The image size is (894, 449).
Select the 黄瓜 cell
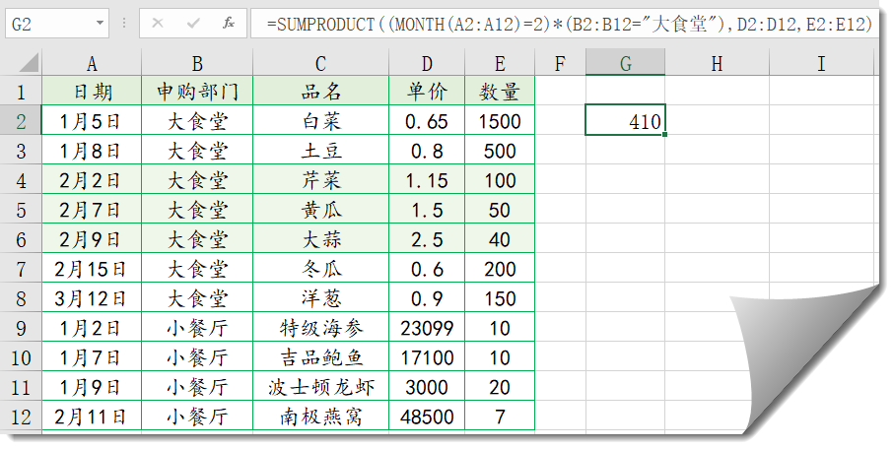pos(321,210)
